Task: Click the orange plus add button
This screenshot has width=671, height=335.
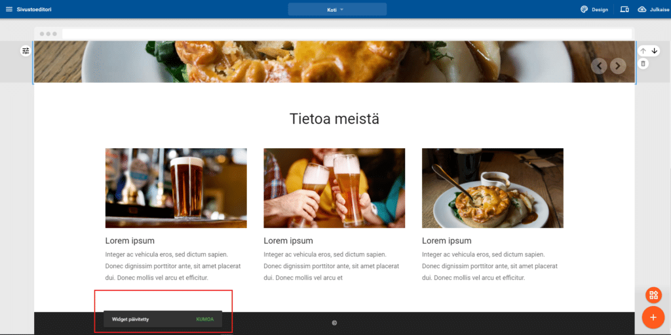Action: click(x=653, y=317)
